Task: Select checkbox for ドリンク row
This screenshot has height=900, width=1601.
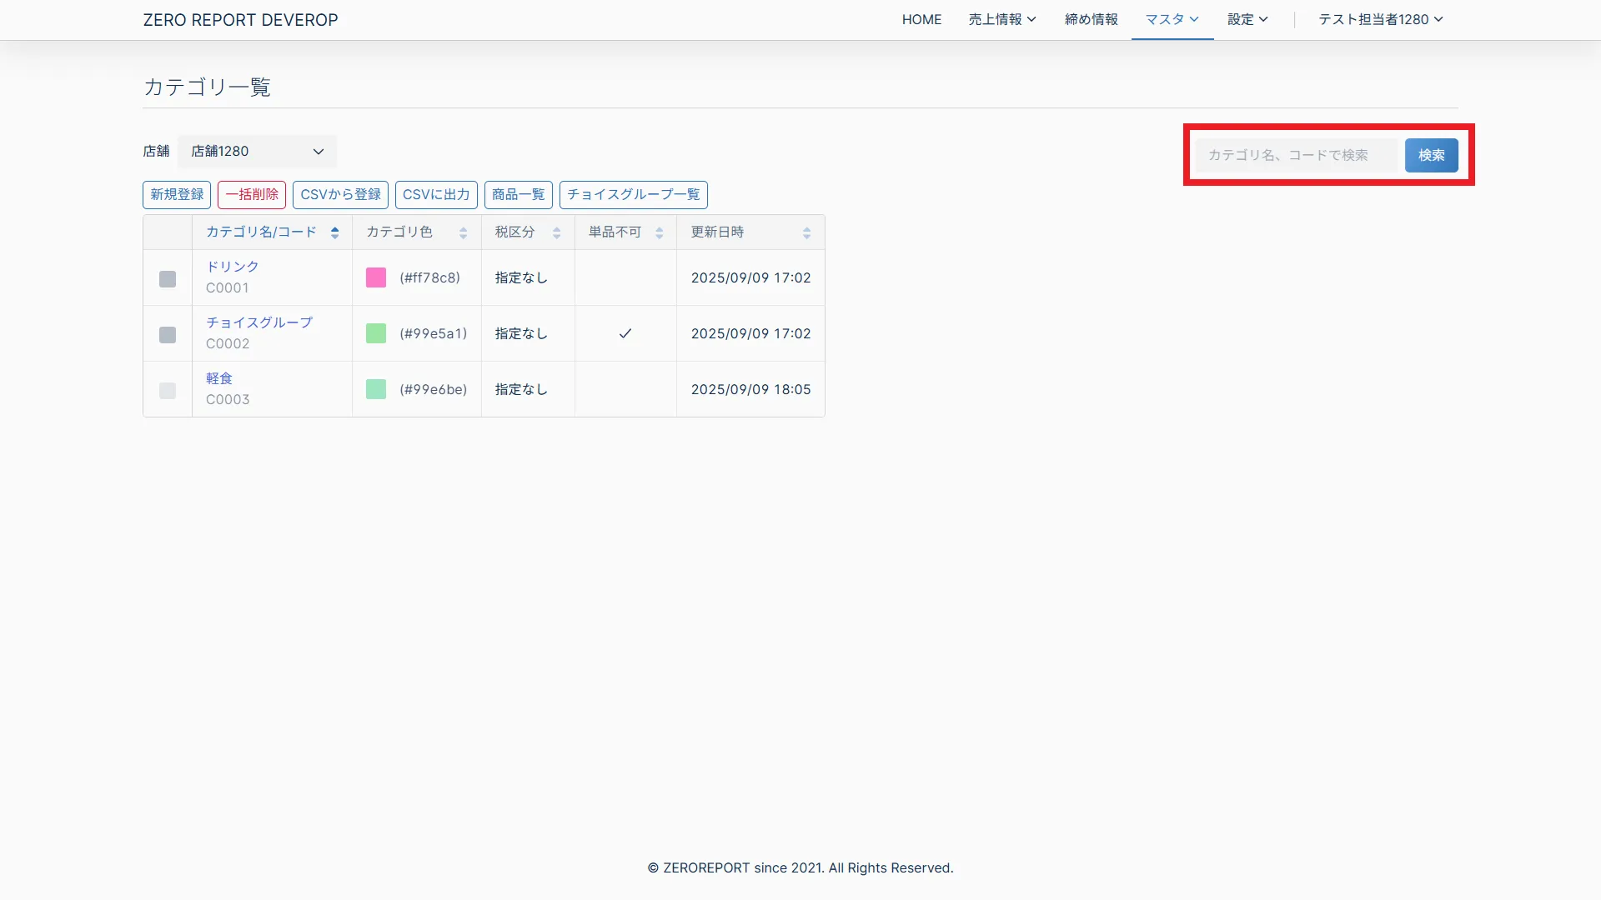Action: coord(168,279)
